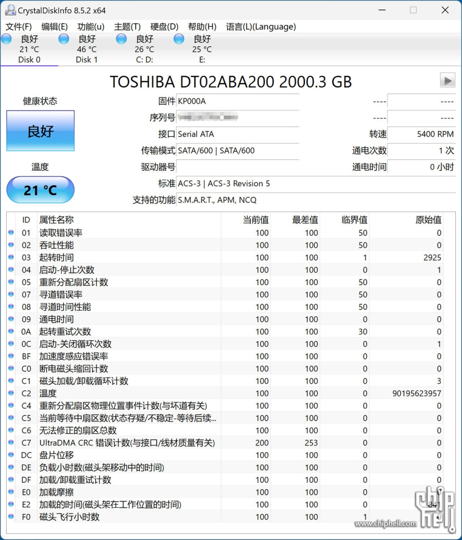462x540 pixels.
Task: Click Disk 1 blue status orb
Action: click(64, 39)
